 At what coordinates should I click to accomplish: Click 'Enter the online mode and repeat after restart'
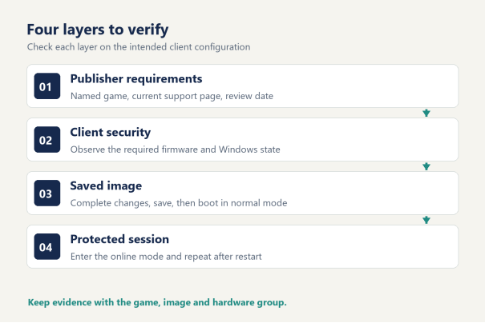coord(166,257)
